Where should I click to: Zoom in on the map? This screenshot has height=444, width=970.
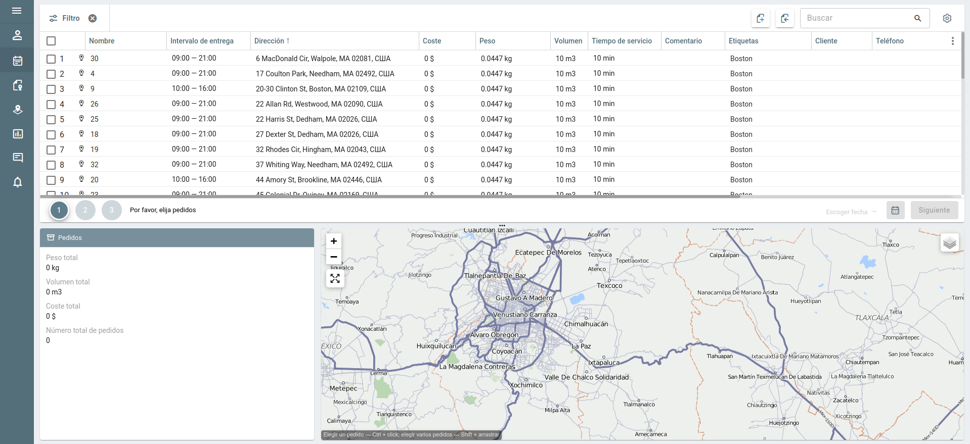click(334, 241)
